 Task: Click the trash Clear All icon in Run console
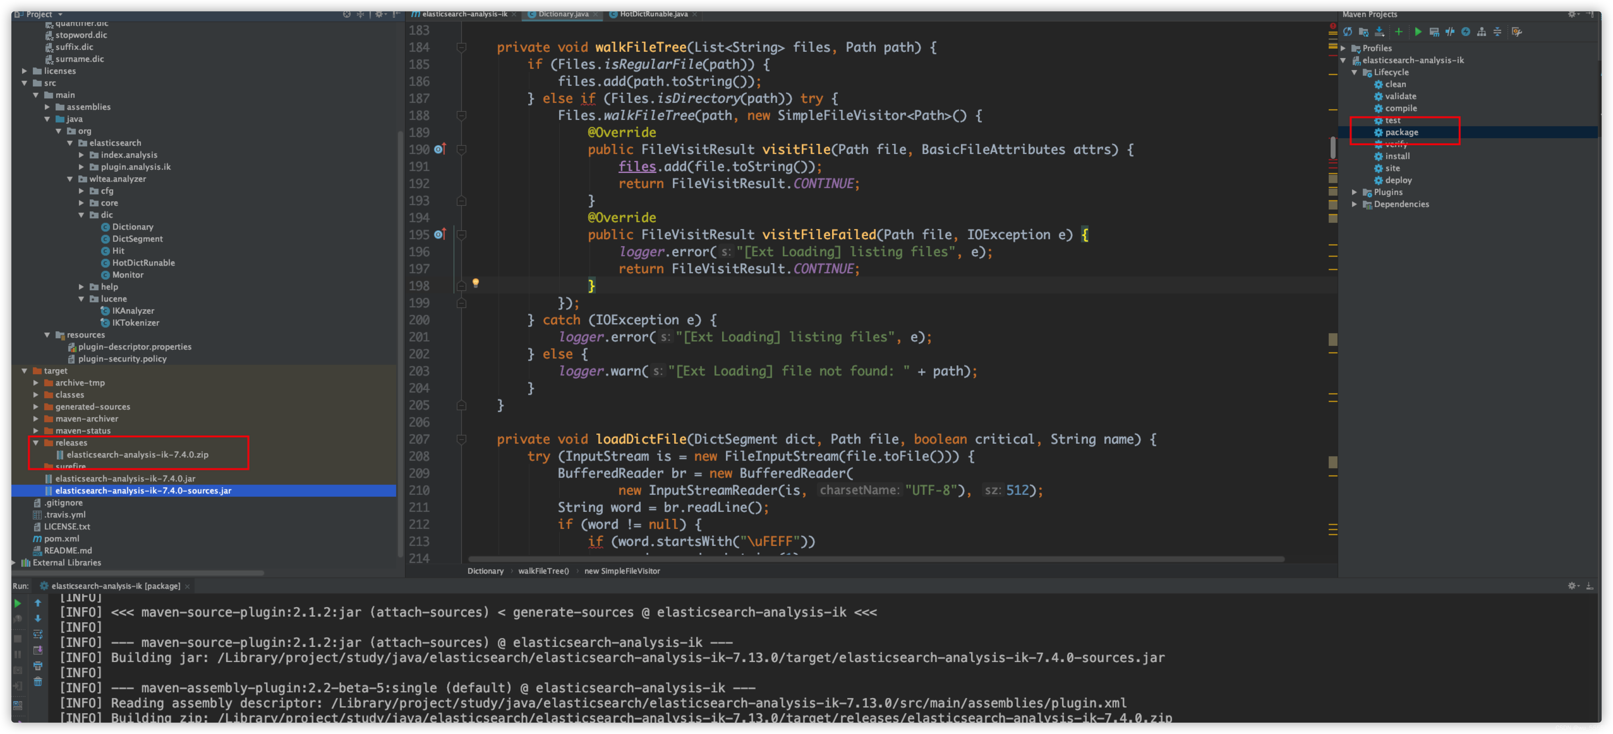(x=38, y=681)
